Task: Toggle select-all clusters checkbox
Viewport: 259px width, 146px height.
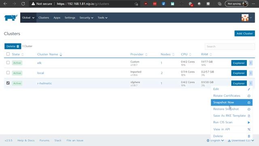Action: pyautogui.click(x=8, y=54)
